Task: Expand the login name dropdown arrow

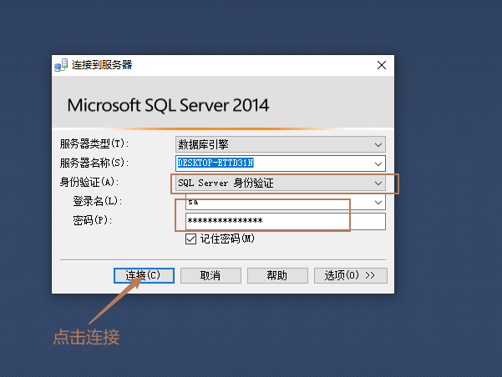Action: 378,203
